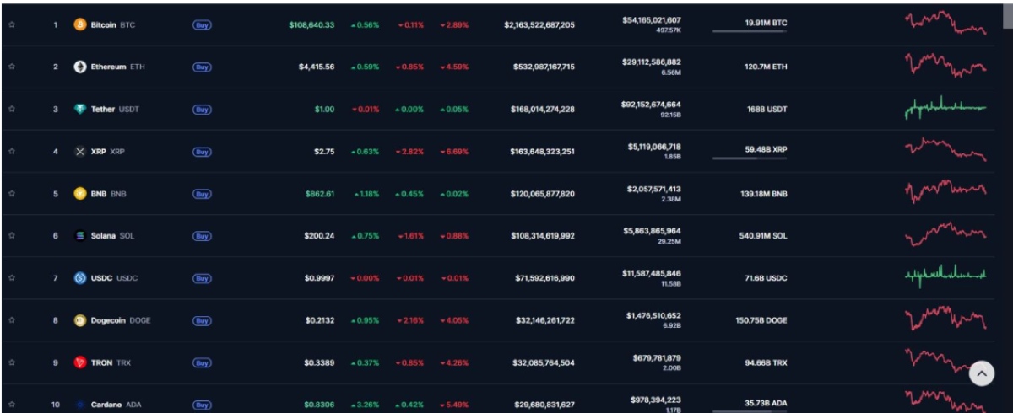
Task: Toggle the watchlist star for XRP
Action: [x=12, y=152]
